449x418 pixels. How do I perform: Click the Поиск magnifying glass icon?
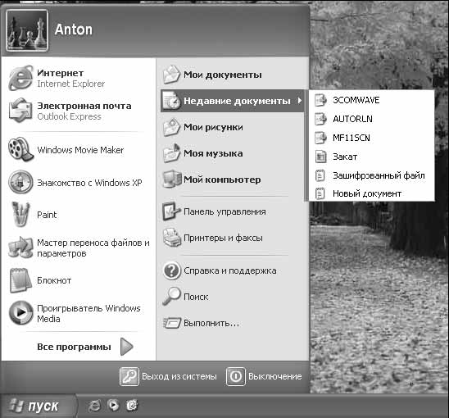pos(171,297)
